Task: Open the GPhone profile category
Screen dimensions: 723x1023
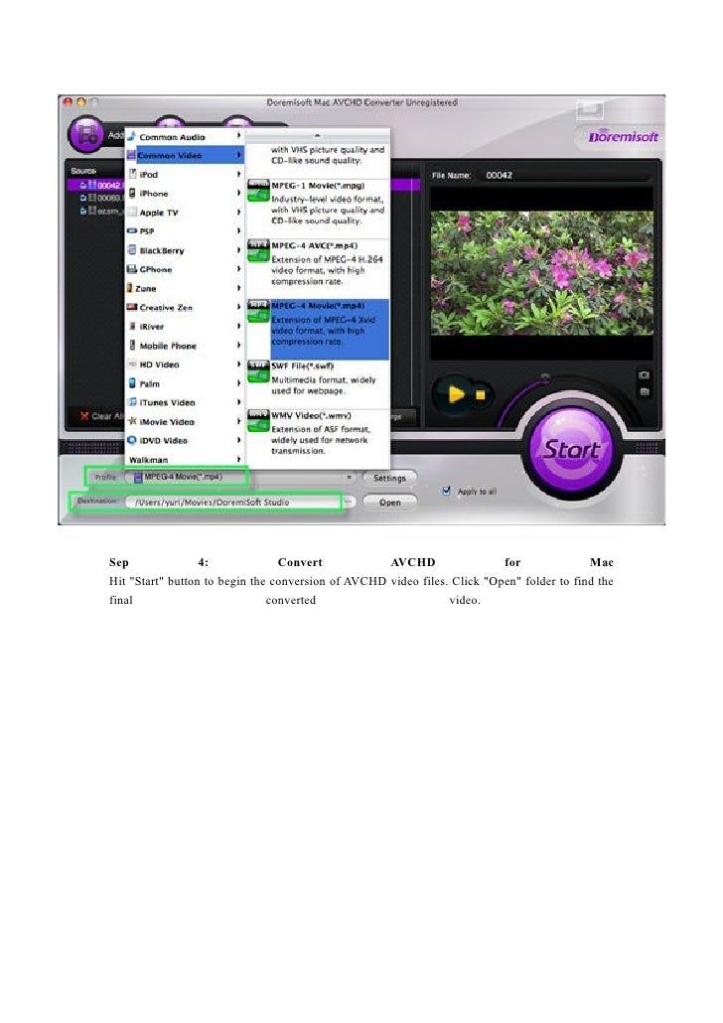Action: [185, 269]
